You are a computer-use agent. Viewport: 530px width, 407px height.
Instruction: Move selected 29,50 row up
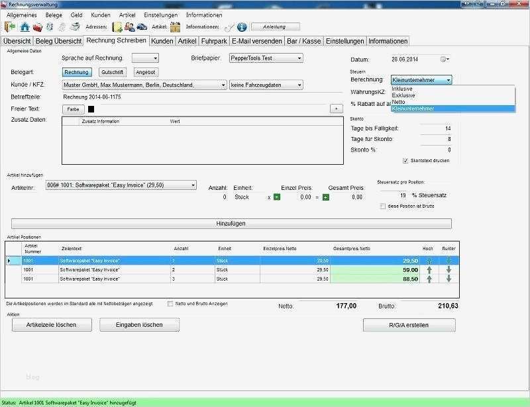(x=429, y=261)
